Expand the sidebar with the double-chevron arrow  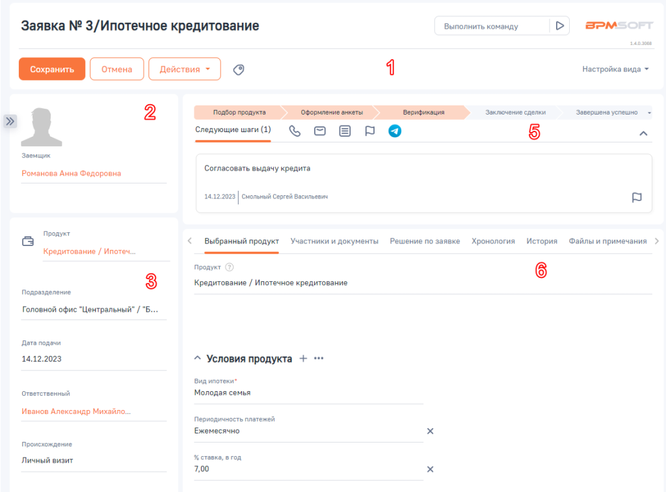pyautogui.click(x=10, y=121)
